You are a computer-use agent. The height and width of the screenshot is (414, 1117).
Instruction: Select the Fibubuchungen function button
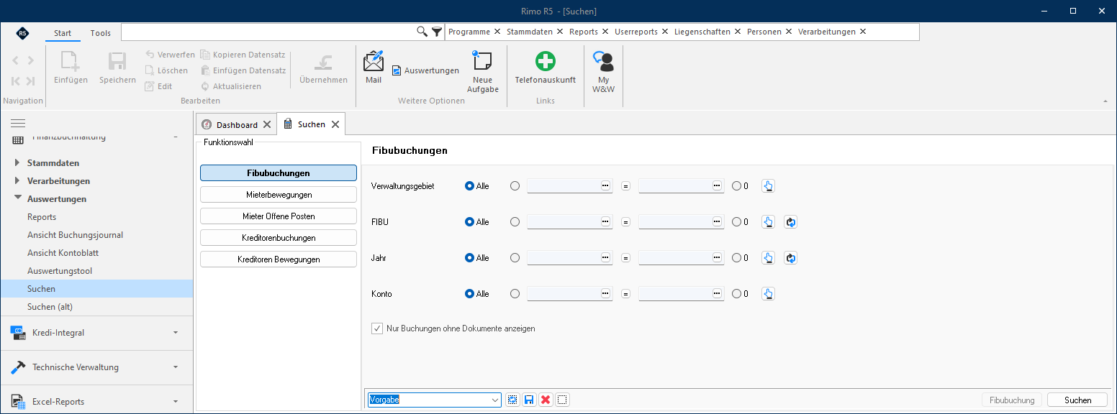coord(279,173)
